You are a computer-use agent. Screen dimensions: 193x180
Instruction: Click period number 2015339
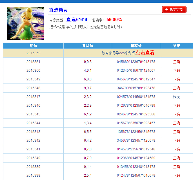tap(33, 167)
